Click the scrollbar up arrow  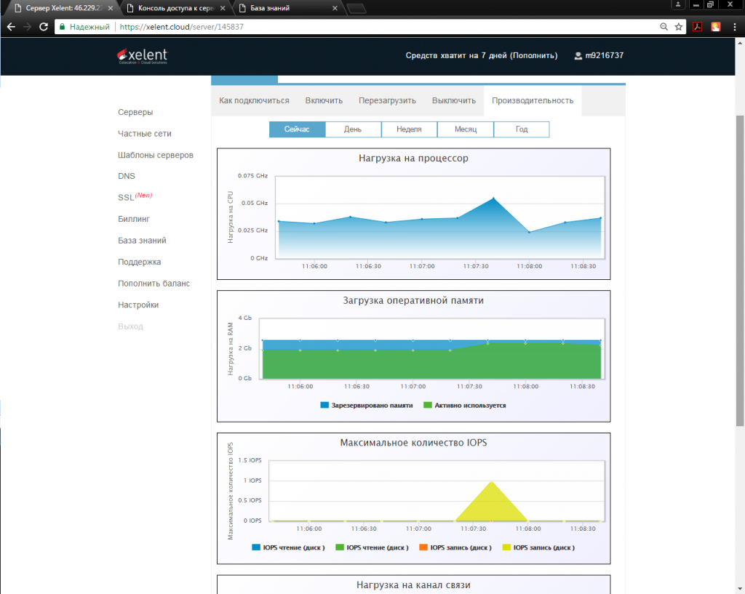pos(740,43)
